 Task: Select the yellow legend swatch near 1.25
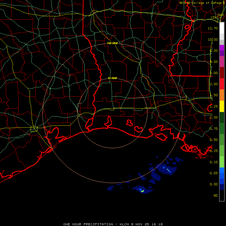[222, 106]
